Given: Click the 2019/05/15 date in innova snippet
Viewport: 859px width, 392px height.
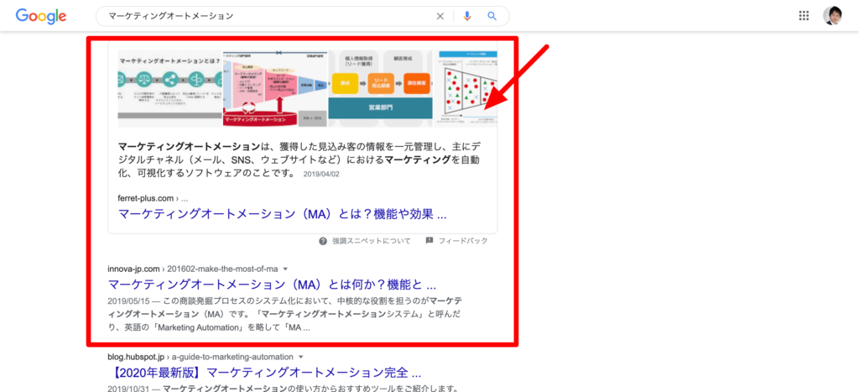Looking at the screenshot, I should pyautogui.click(x=128, y=301).
